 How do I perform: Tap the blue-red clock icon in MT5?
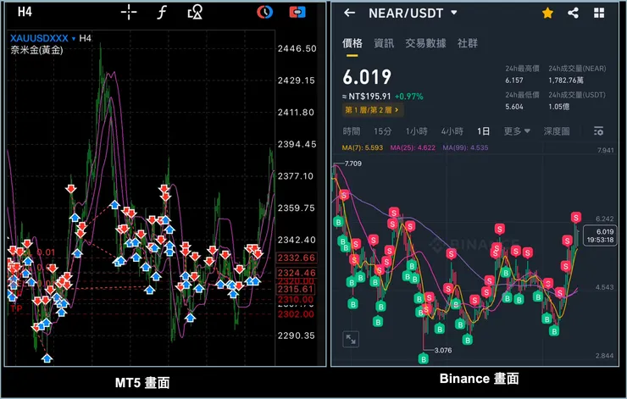click(264, 12)
